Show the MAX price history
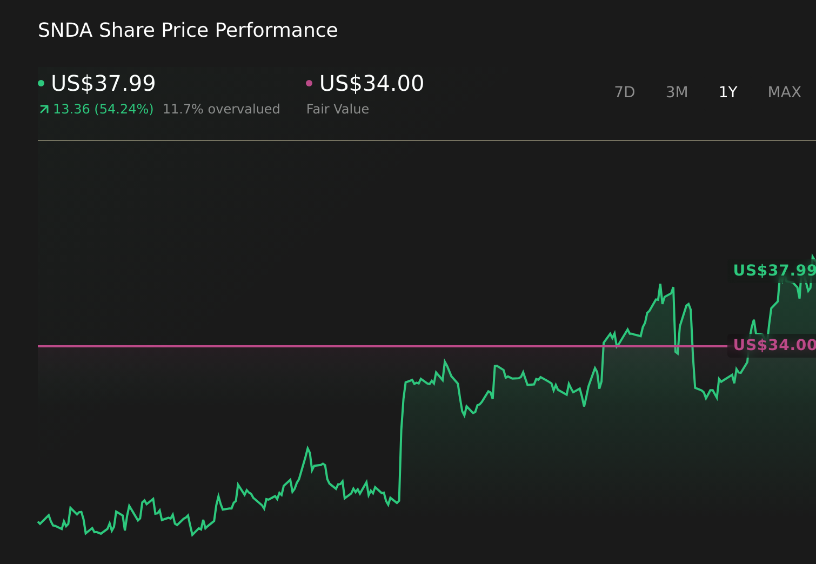 (784, 92)
